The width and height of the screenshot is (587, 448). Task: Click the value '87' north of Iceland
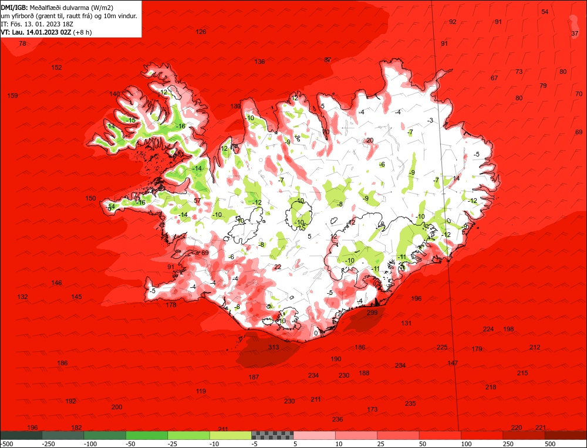[328, 60]
